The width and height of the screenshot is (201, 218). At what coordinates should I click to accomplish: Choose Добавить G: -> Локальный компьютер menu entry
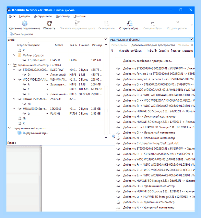coord(155,133)
